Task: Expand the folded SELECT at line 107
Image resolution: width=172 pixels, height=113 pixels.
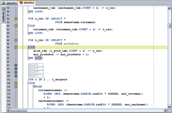Action: (x=16, y=76)
